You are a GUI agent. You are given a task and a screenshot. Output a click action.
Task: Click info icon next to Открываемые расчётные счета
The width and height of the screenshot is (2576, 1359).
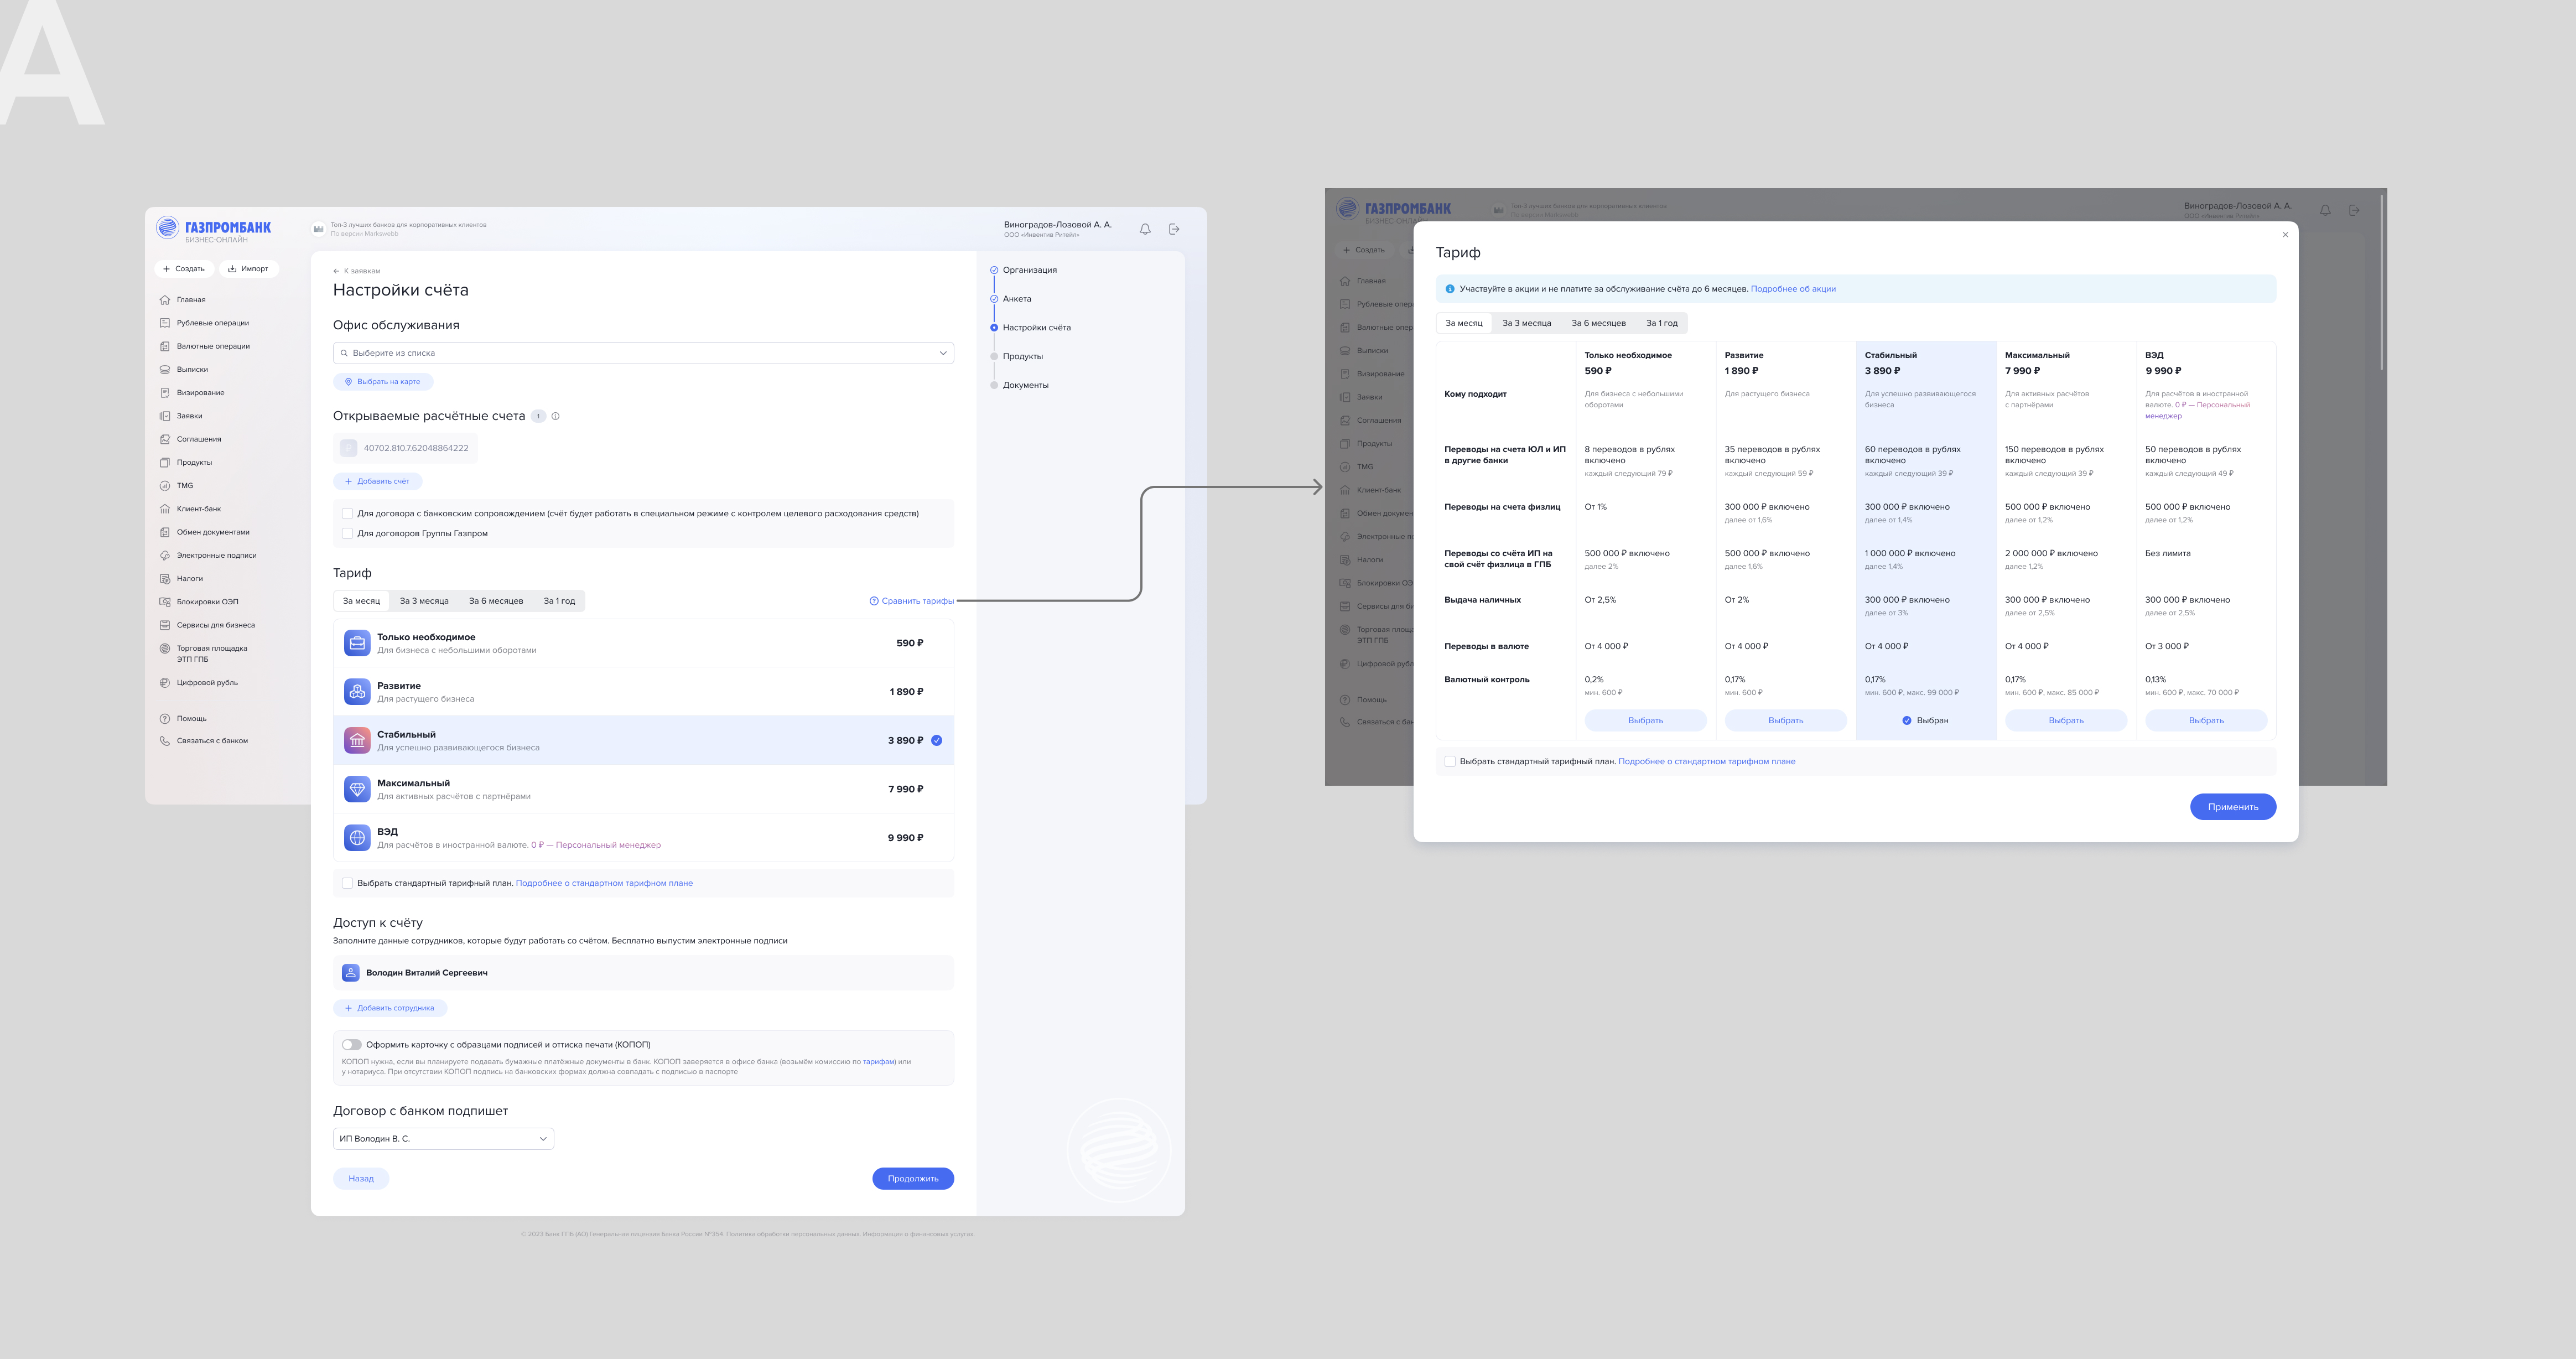556,416
